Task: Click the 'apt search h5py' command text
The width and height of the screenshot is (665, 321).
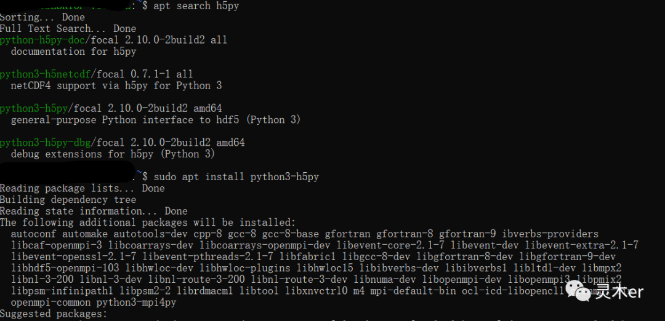Action: (197, 6)
